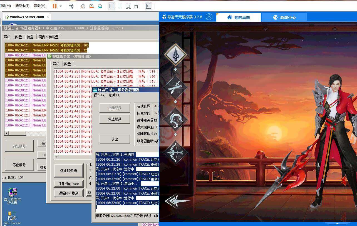Click the 运行版本: 100 status text
The width and height of the screenshot is (357, 226).
pos(13,177)
